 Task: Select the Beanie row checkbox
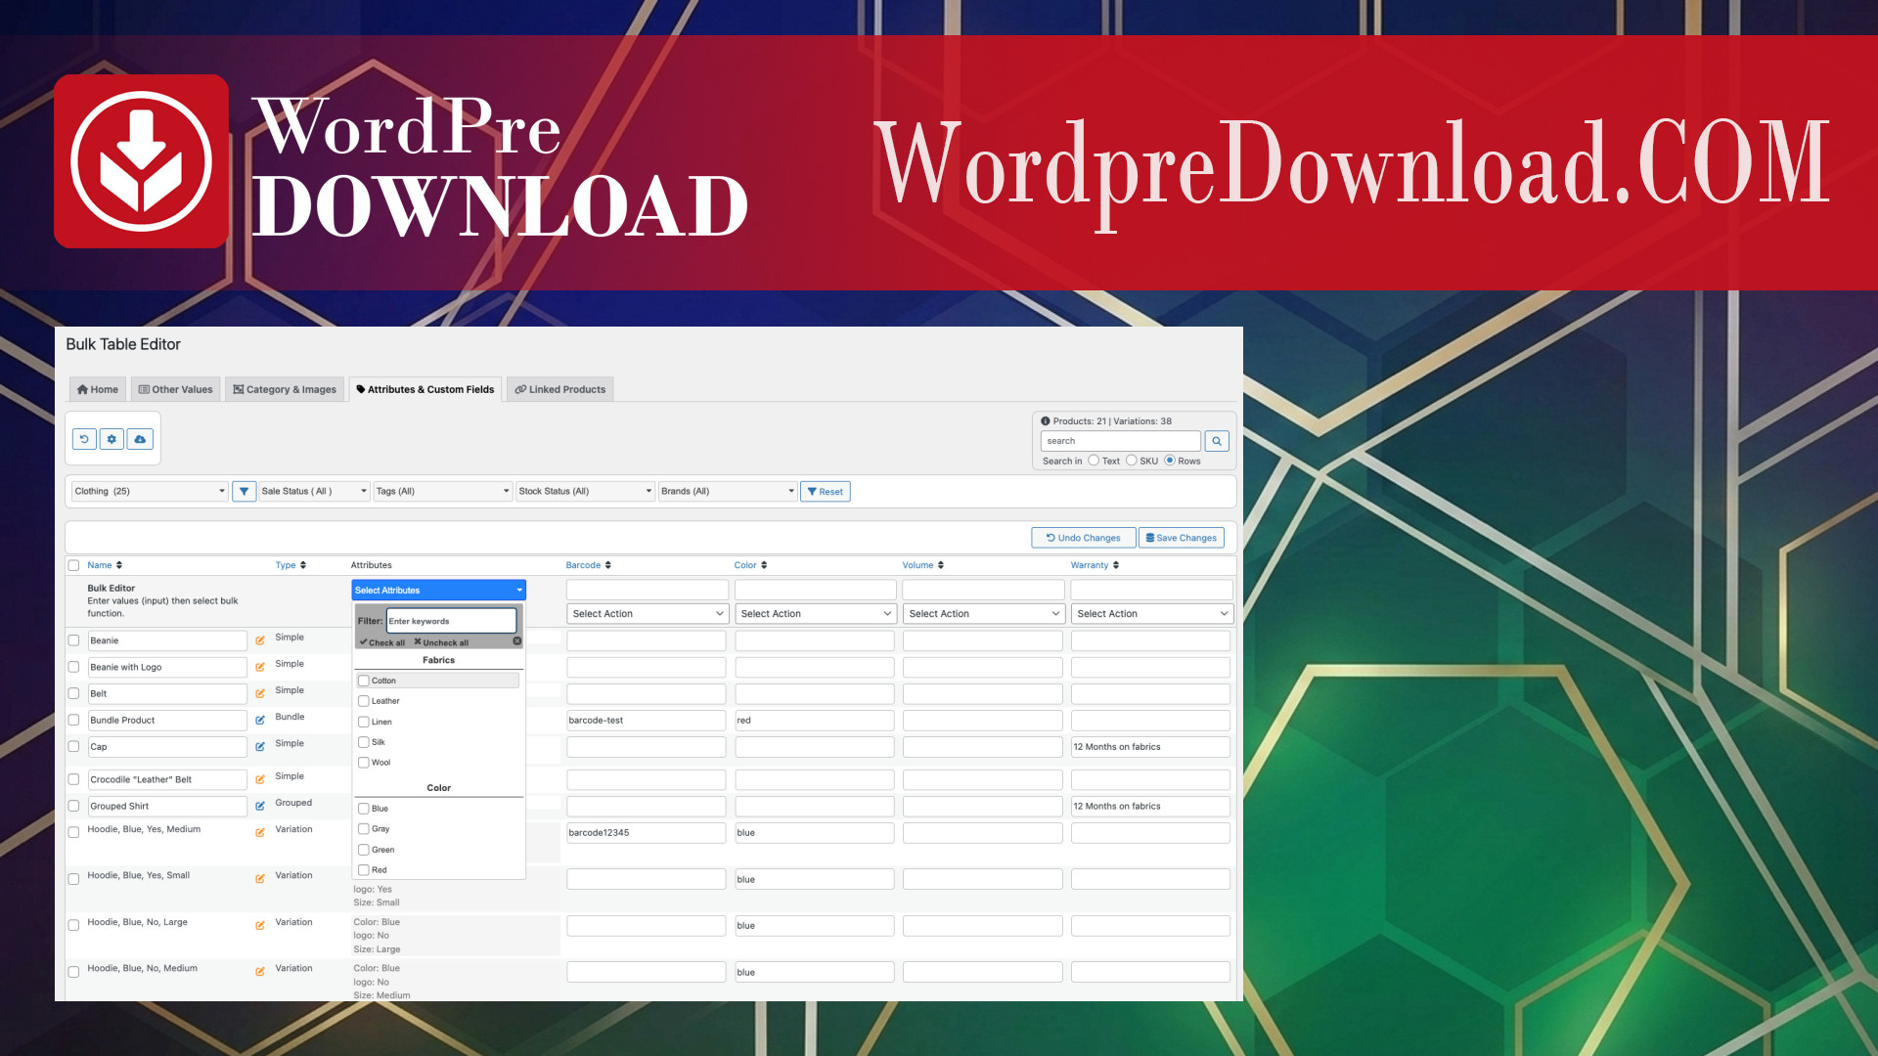pyautogui.click(x=73, y=640)
